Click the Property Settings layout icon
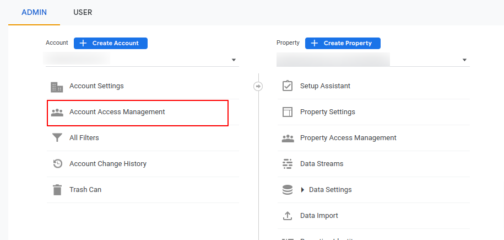504x240 pixels. tap(288, 112)
